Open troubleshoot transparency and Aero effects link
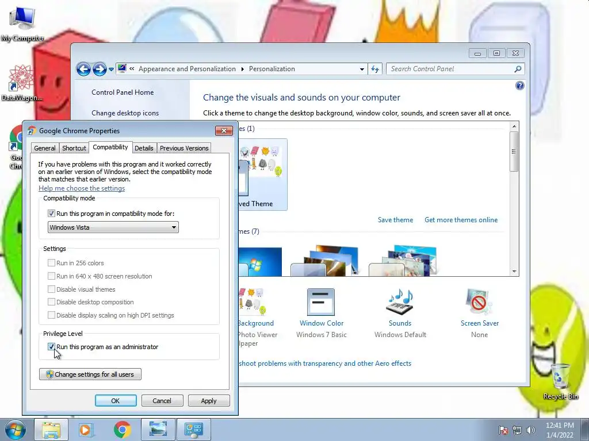The height and width of the screenshot is (441, 589). click(x=325, y=363)
